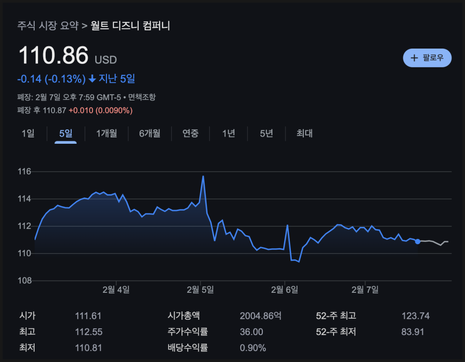This screenshot has height=362, width=465.
Task: Click the 2월 5일 axis label
Action: (x=200, y=289)
